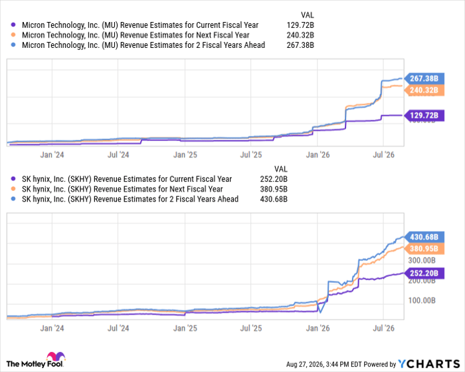Click the orange dot for MU Next Fiscal Year
This screenshot has height=372, width=465.
click(13, 35)
